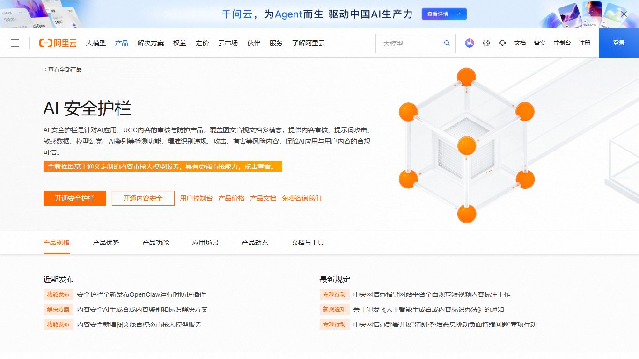Click the 注册 link

[x=585, y=43]
